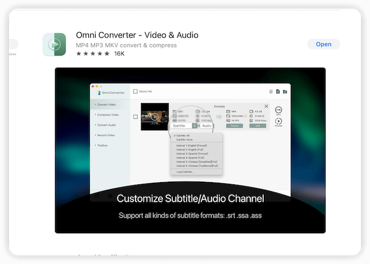Viewport: 370px width, 264px height.
Task: Click the trash delete icon
Action: tap(271, 91)
